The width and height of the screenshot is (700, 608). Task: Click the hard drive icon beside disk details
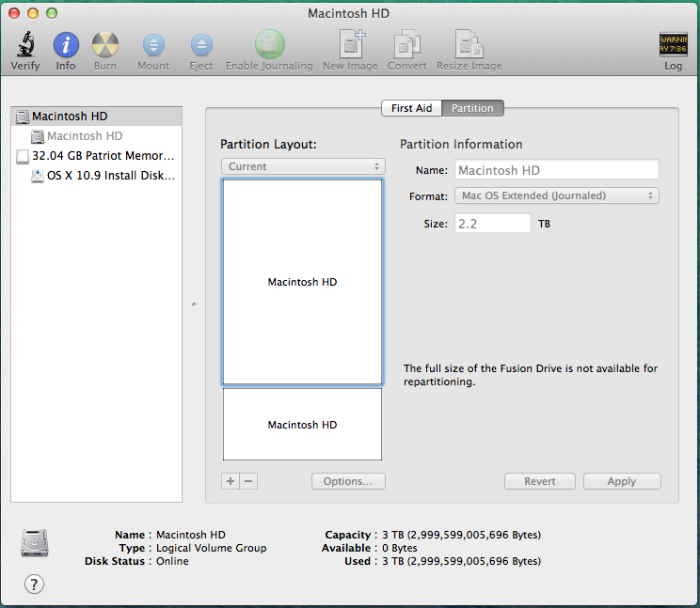point(35,542)
